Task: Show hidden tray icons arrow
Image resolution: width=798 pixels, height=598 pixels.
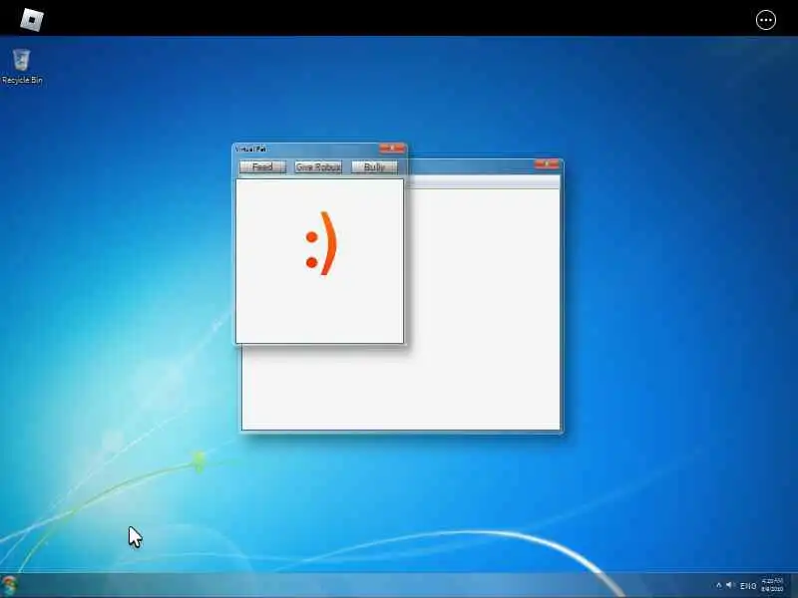Action: coord(718,586)
